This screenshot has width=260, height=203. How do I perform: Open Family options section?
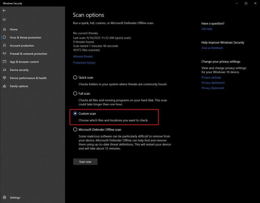(x=19, y=86)
